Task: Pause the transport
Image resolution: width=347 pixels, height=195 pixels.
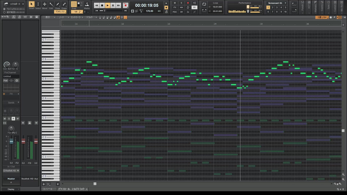Action: point(113,5)
